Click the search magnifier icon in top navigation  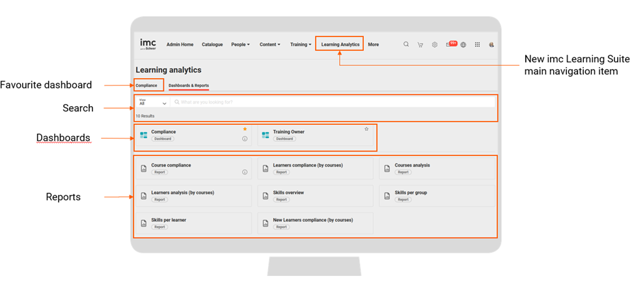coord(406,45)
